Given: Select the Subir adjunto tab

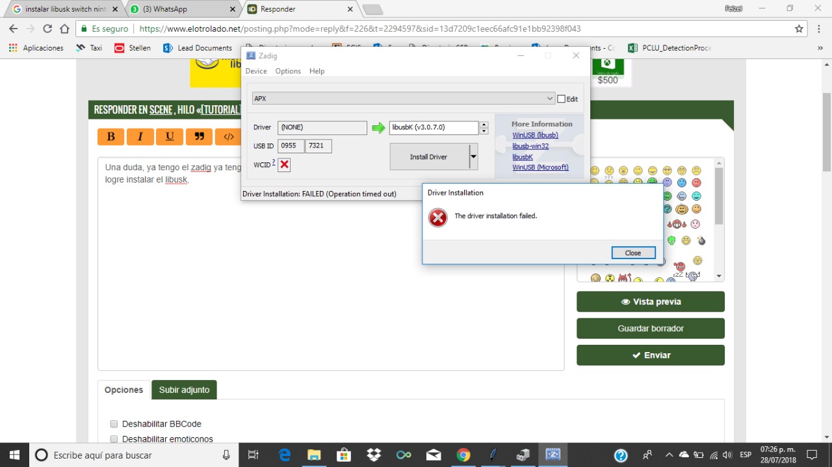Looking at the screenshot, I should tap(184, 390).
